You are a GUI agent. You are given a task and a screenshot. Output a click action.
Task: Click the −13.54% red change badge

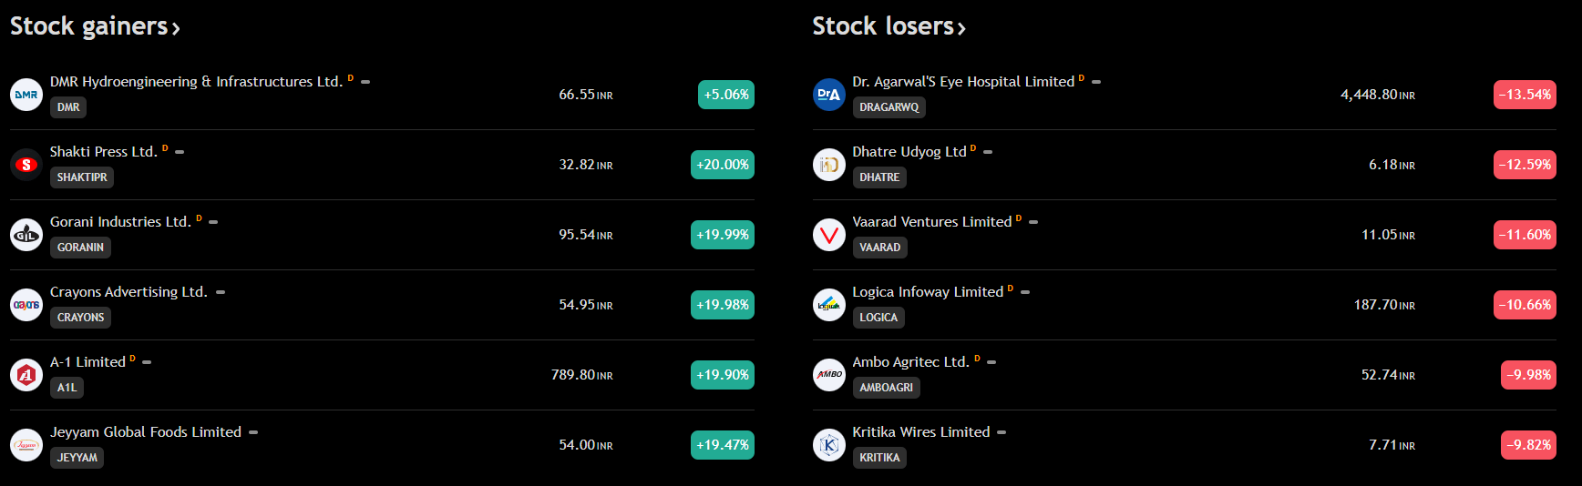pos(1525,95)
